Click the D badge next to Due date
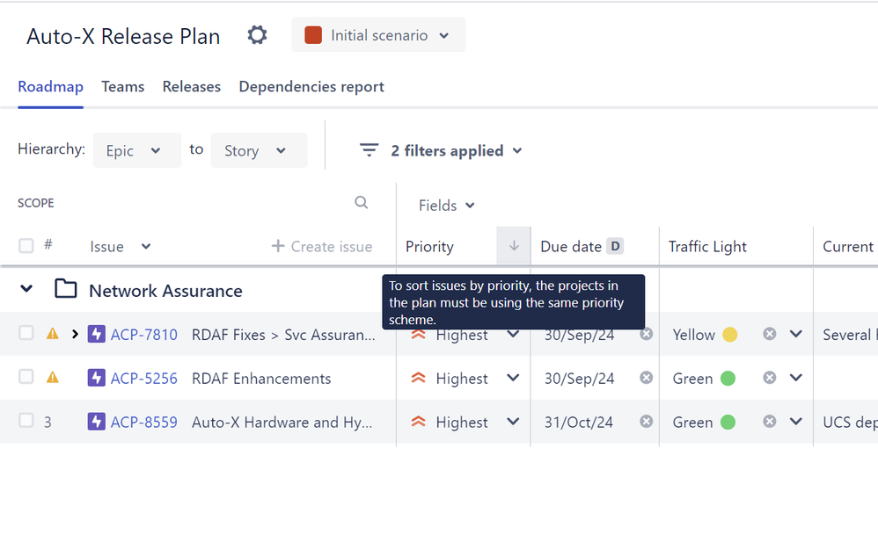 615,246
